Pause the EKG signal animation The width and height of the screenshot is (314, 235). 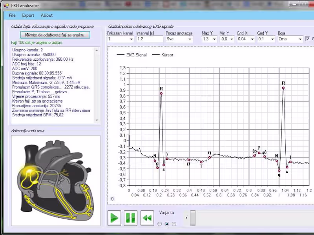(130, 218)
